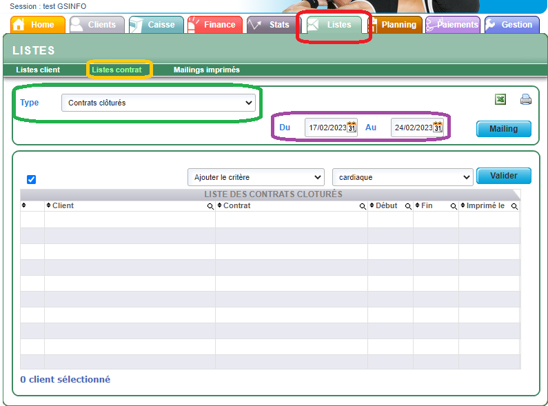
Task: Go to the Mailings imprimés sub-tab
Action: click(x=207, y=70)
